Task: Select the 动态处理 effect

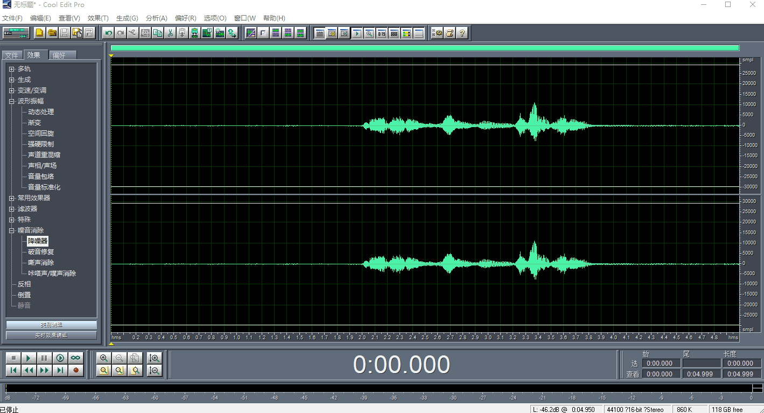Action: pyautogui.click(x=41, y=112)
